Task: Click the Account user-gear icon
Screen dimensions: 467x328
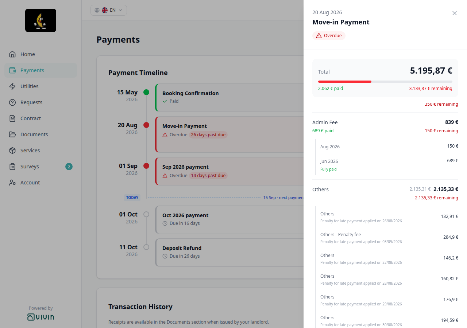Action: click(x=12, y=183)
